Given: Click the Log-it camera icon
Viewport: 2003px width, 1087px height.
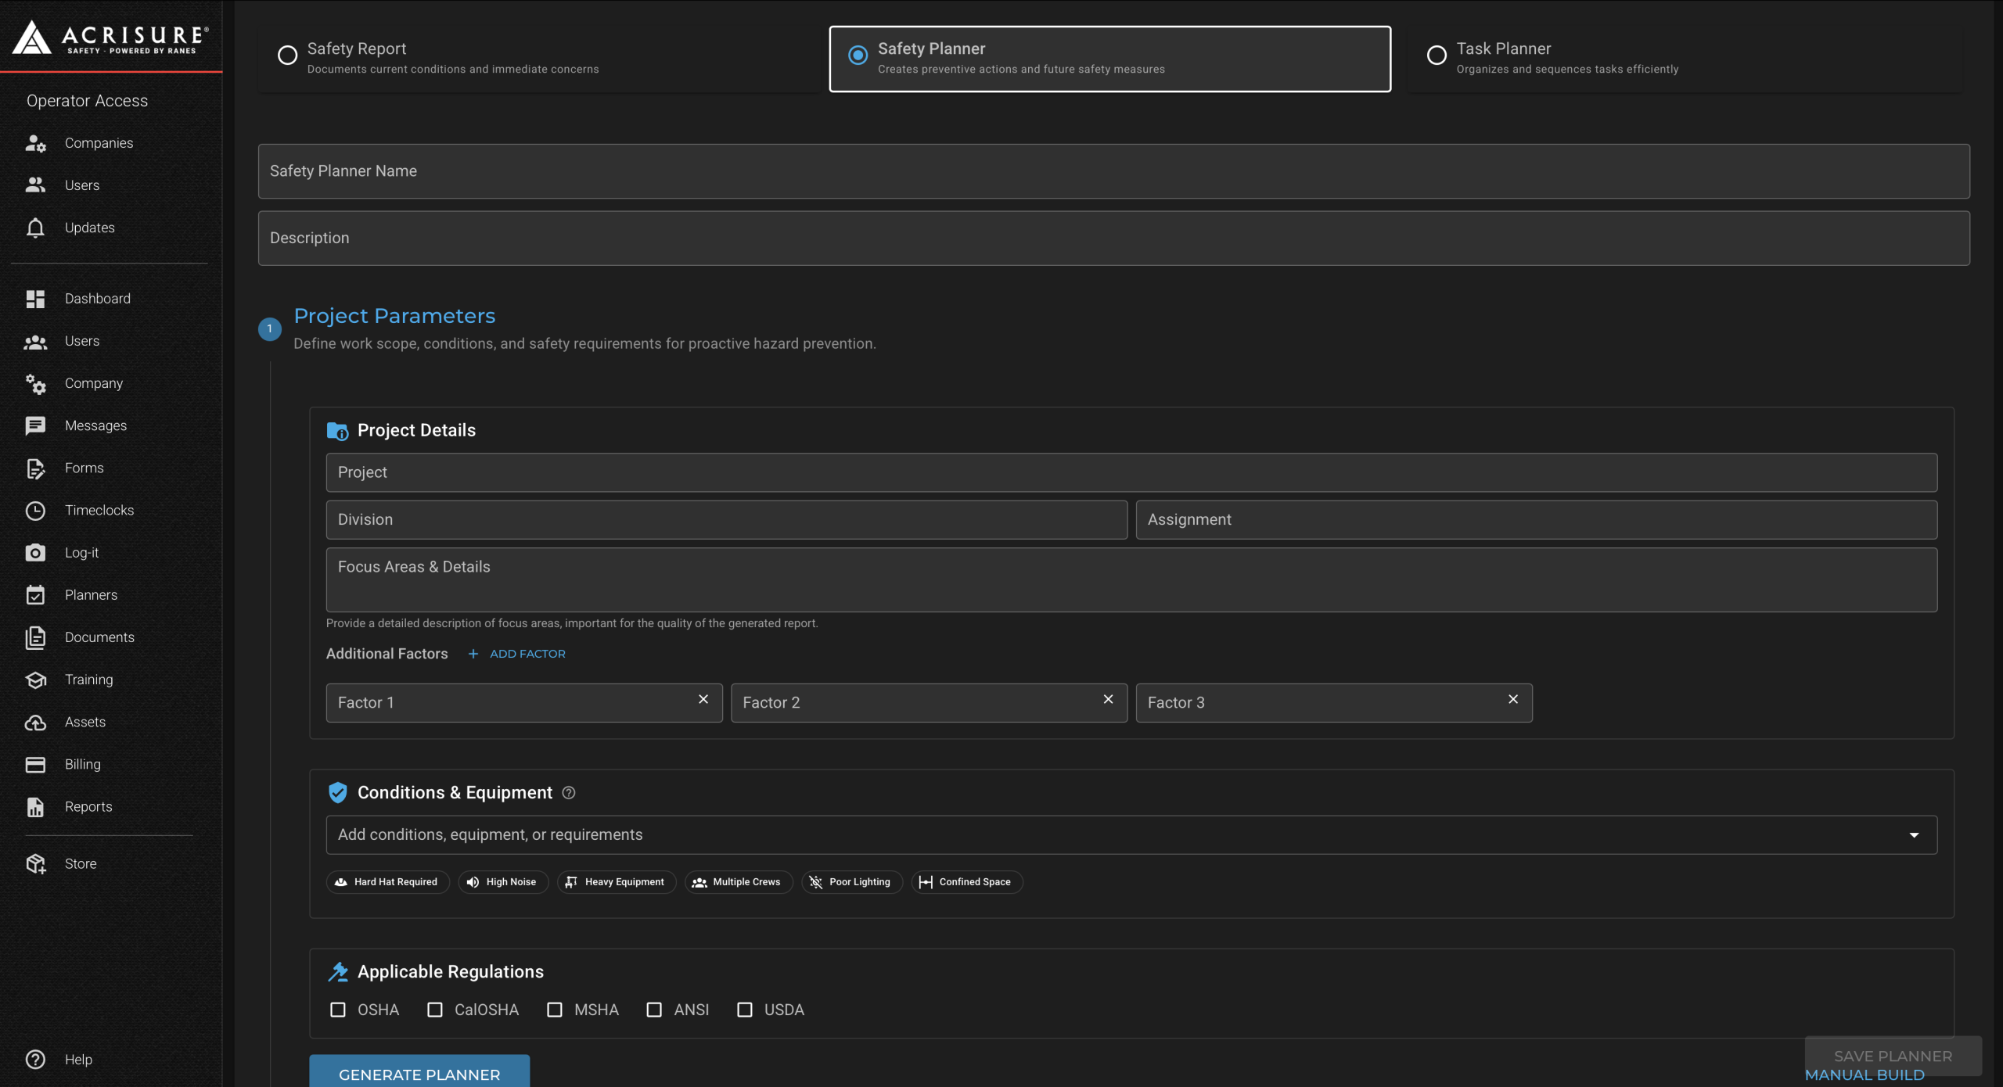Looking at the screenshot, I should pos(35,552).
